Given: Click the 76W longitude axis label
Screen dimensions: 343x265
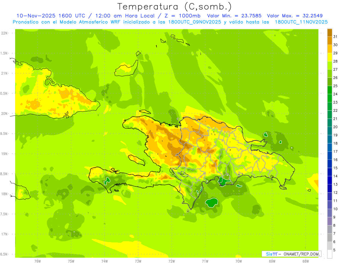Looking at the screenshot, I should tap(37, 261).
